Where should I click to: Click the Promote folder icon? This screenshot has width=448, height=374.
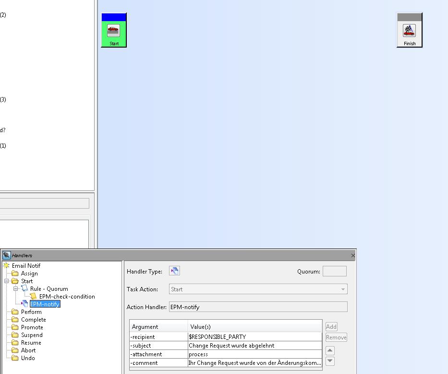(15, 327)
